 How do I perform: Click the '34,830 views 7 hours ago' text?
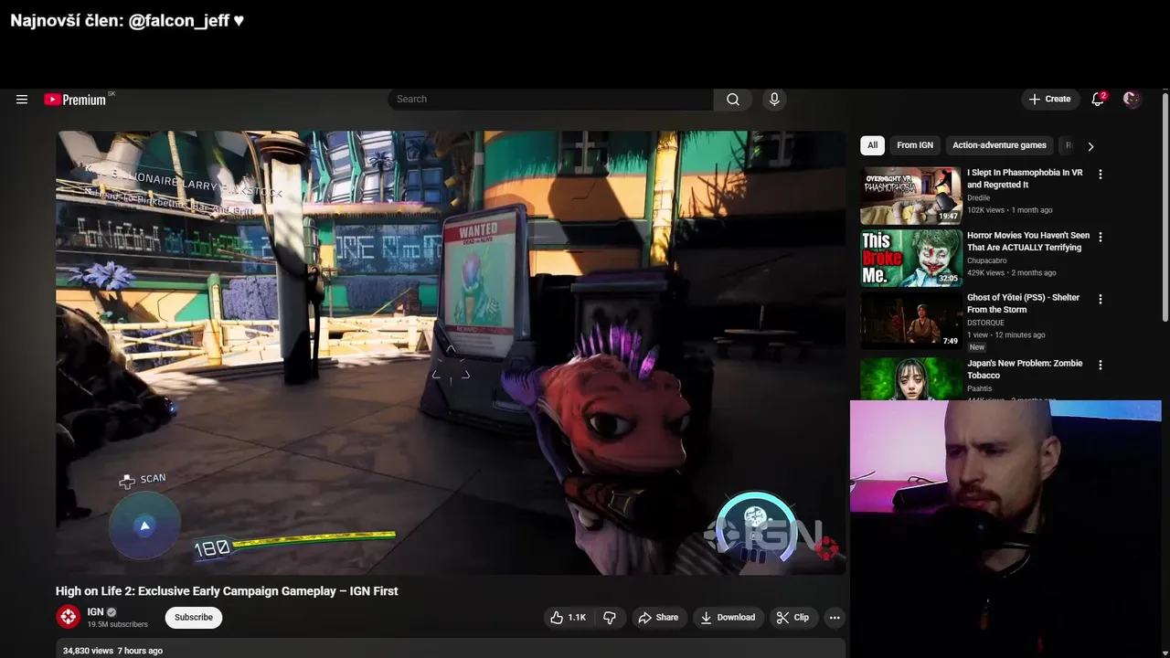click(x=112, y=651)
